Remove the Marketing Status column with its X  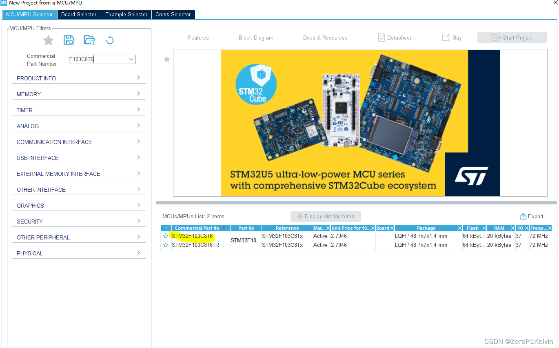(328, 228)
